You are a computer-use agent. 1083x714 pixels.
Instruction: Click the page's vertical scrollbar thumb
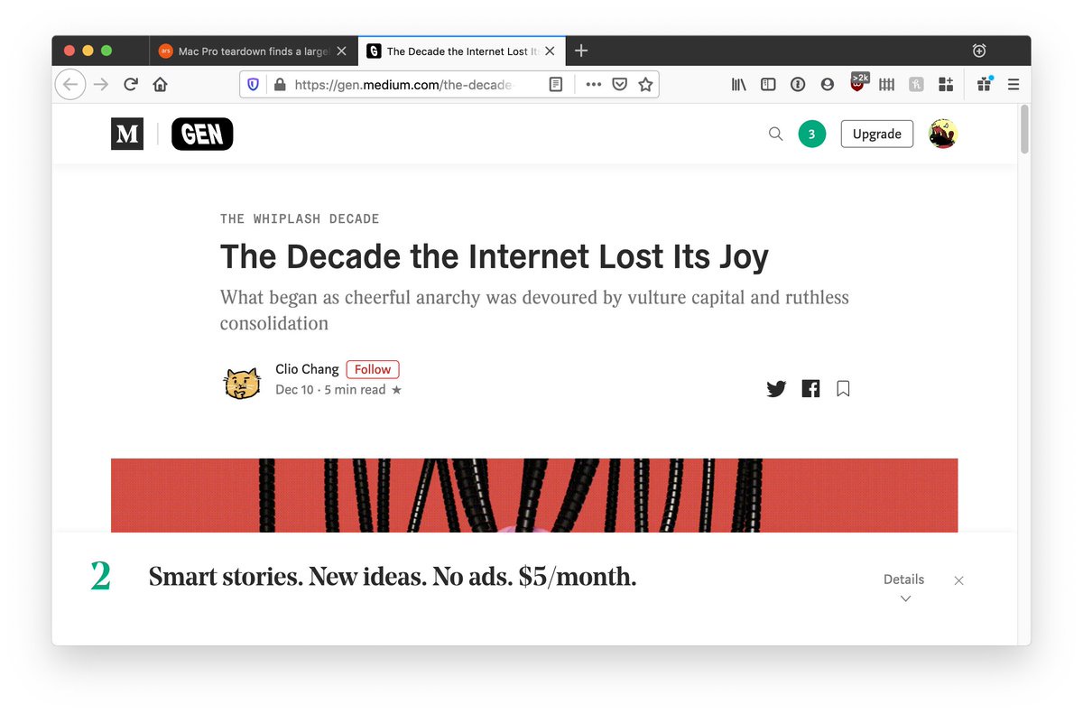tap(1023, 129)
